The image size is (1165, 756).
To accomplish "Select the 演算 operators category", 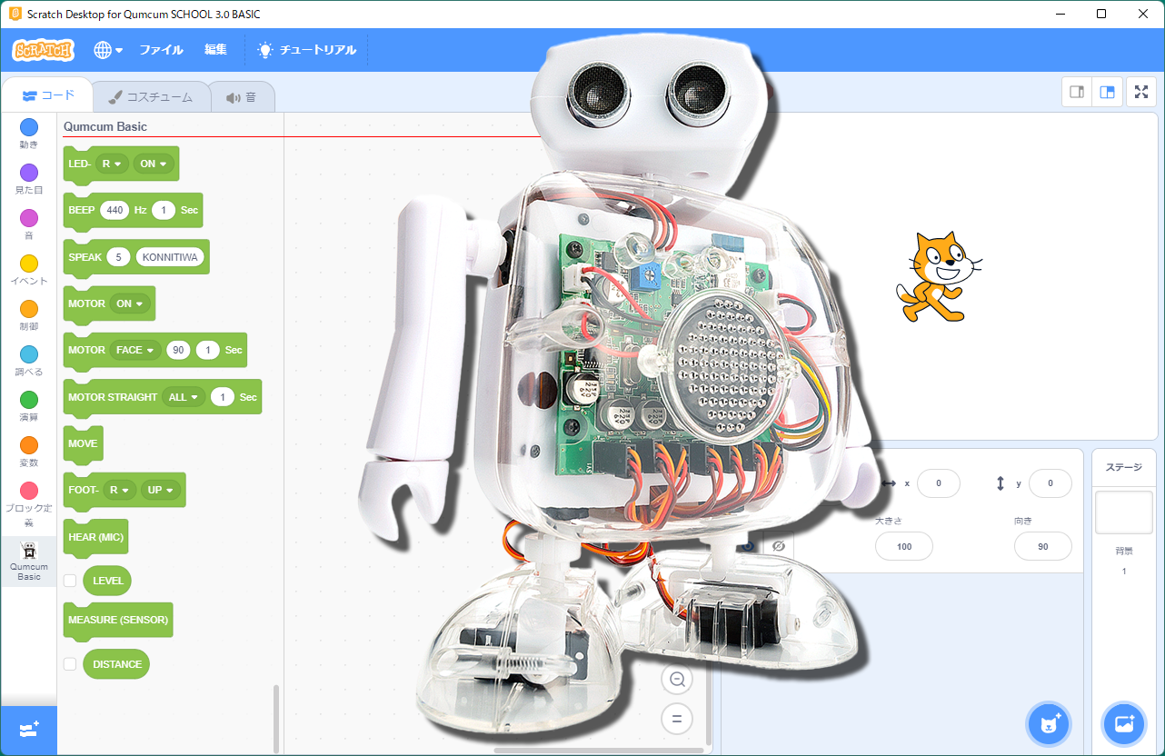I will pos(29,406).
